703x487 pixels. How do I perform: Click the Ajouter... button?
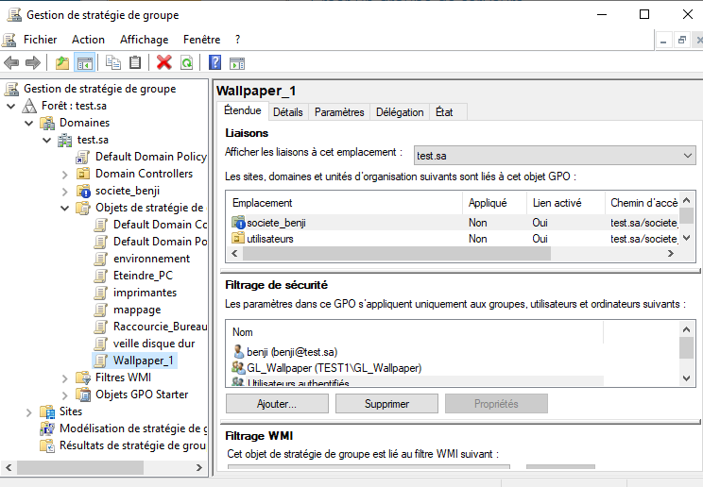tap(277, 404)
